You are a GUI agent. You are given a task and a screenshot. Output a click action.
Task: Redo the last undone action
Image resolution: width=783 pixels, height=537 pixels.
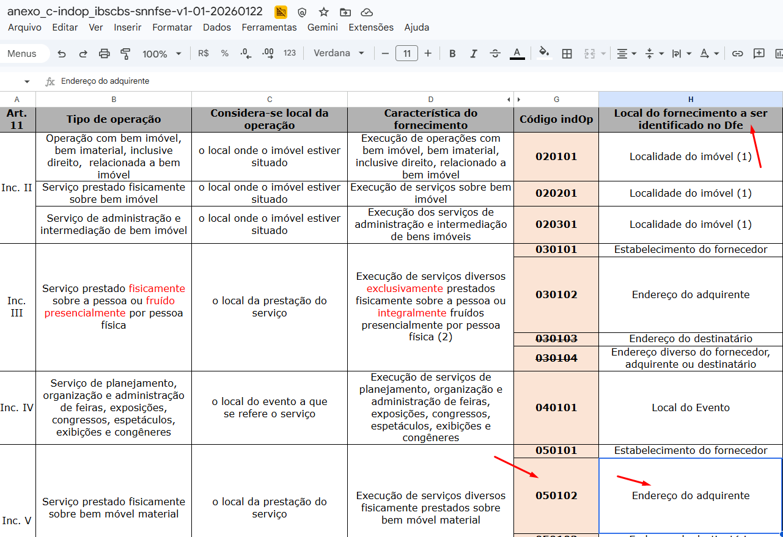click(x=83, y=54)
